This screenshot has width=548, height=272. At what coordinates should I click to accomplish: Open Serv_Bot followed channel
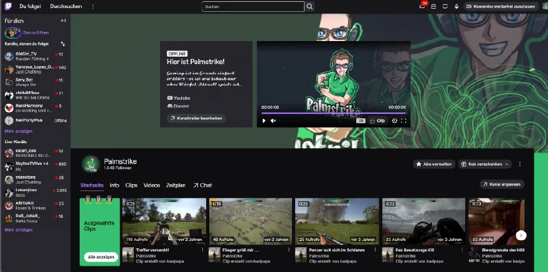[x=35, y=82]
